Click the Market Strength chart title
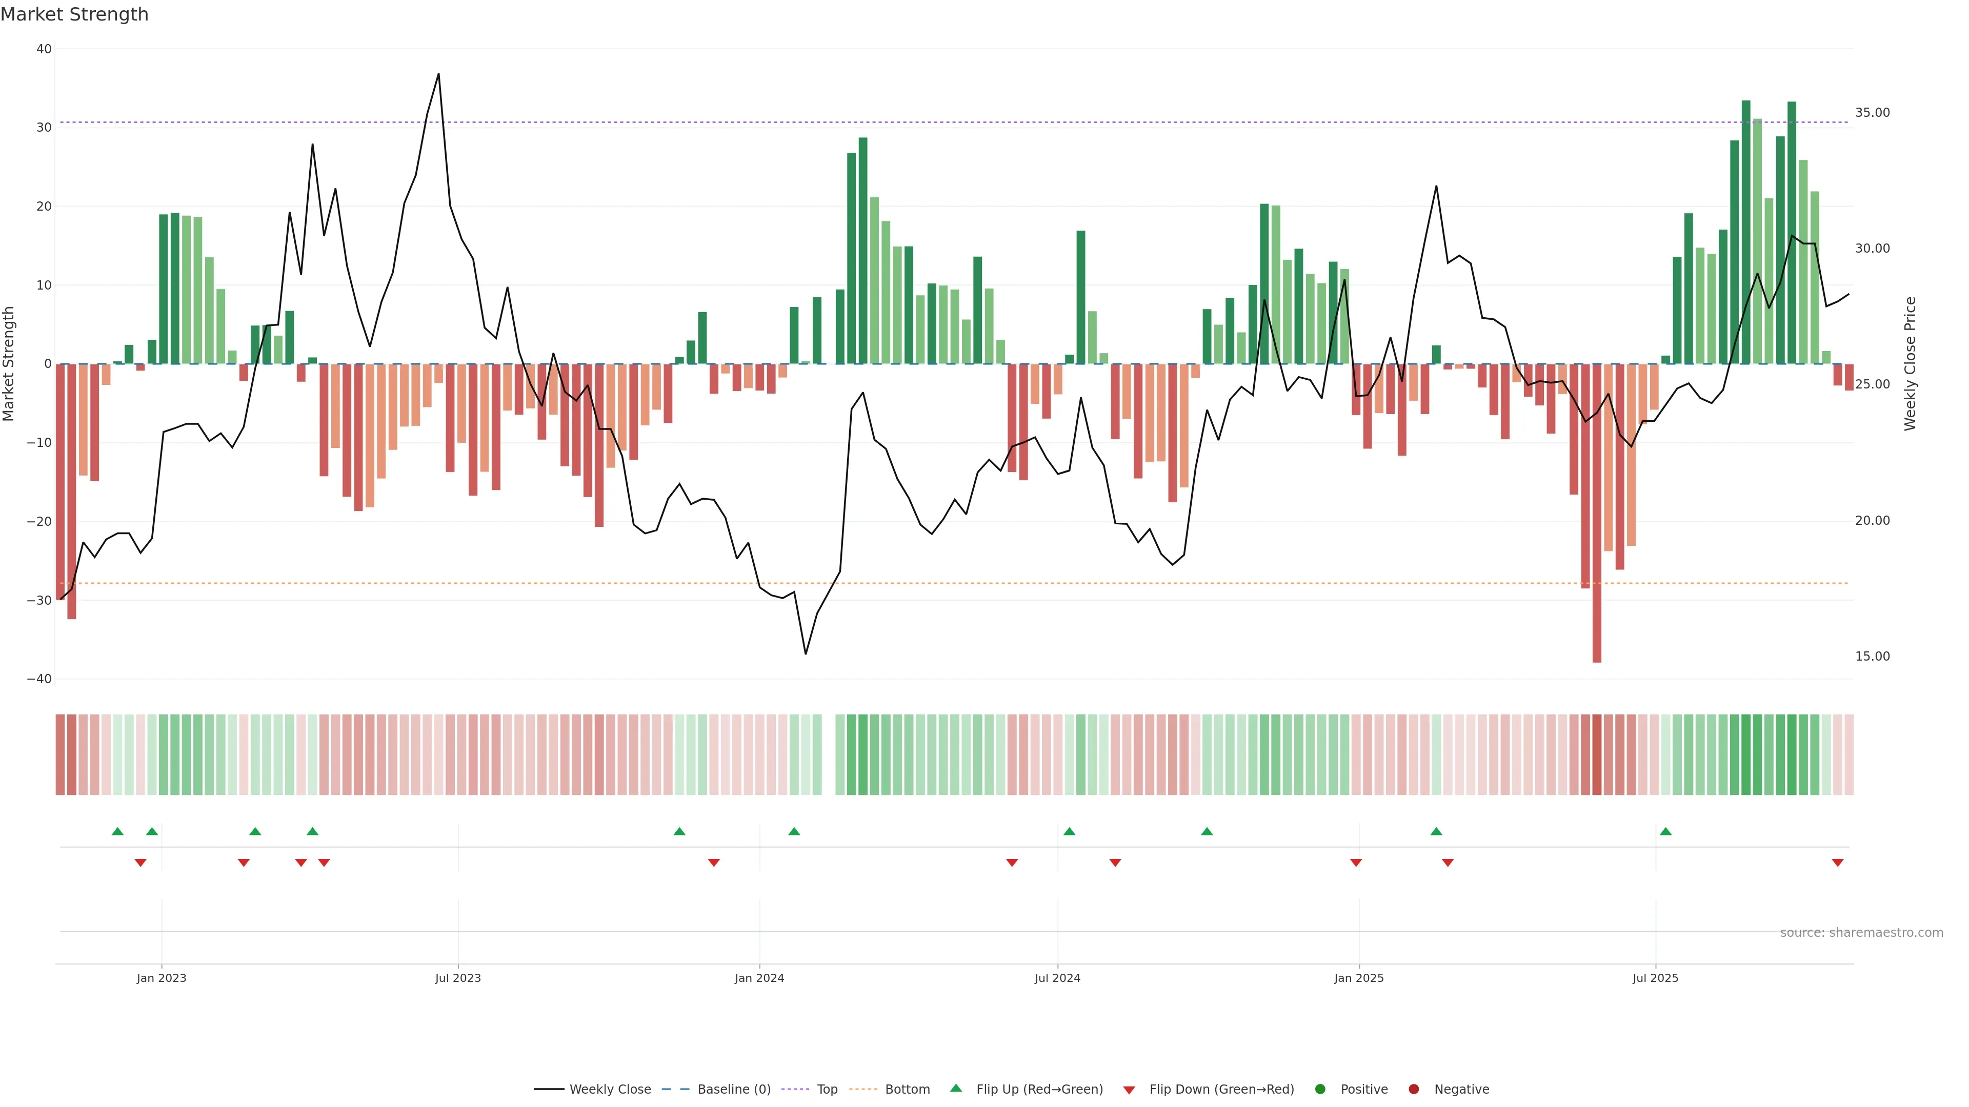 (x=74, y=14)
